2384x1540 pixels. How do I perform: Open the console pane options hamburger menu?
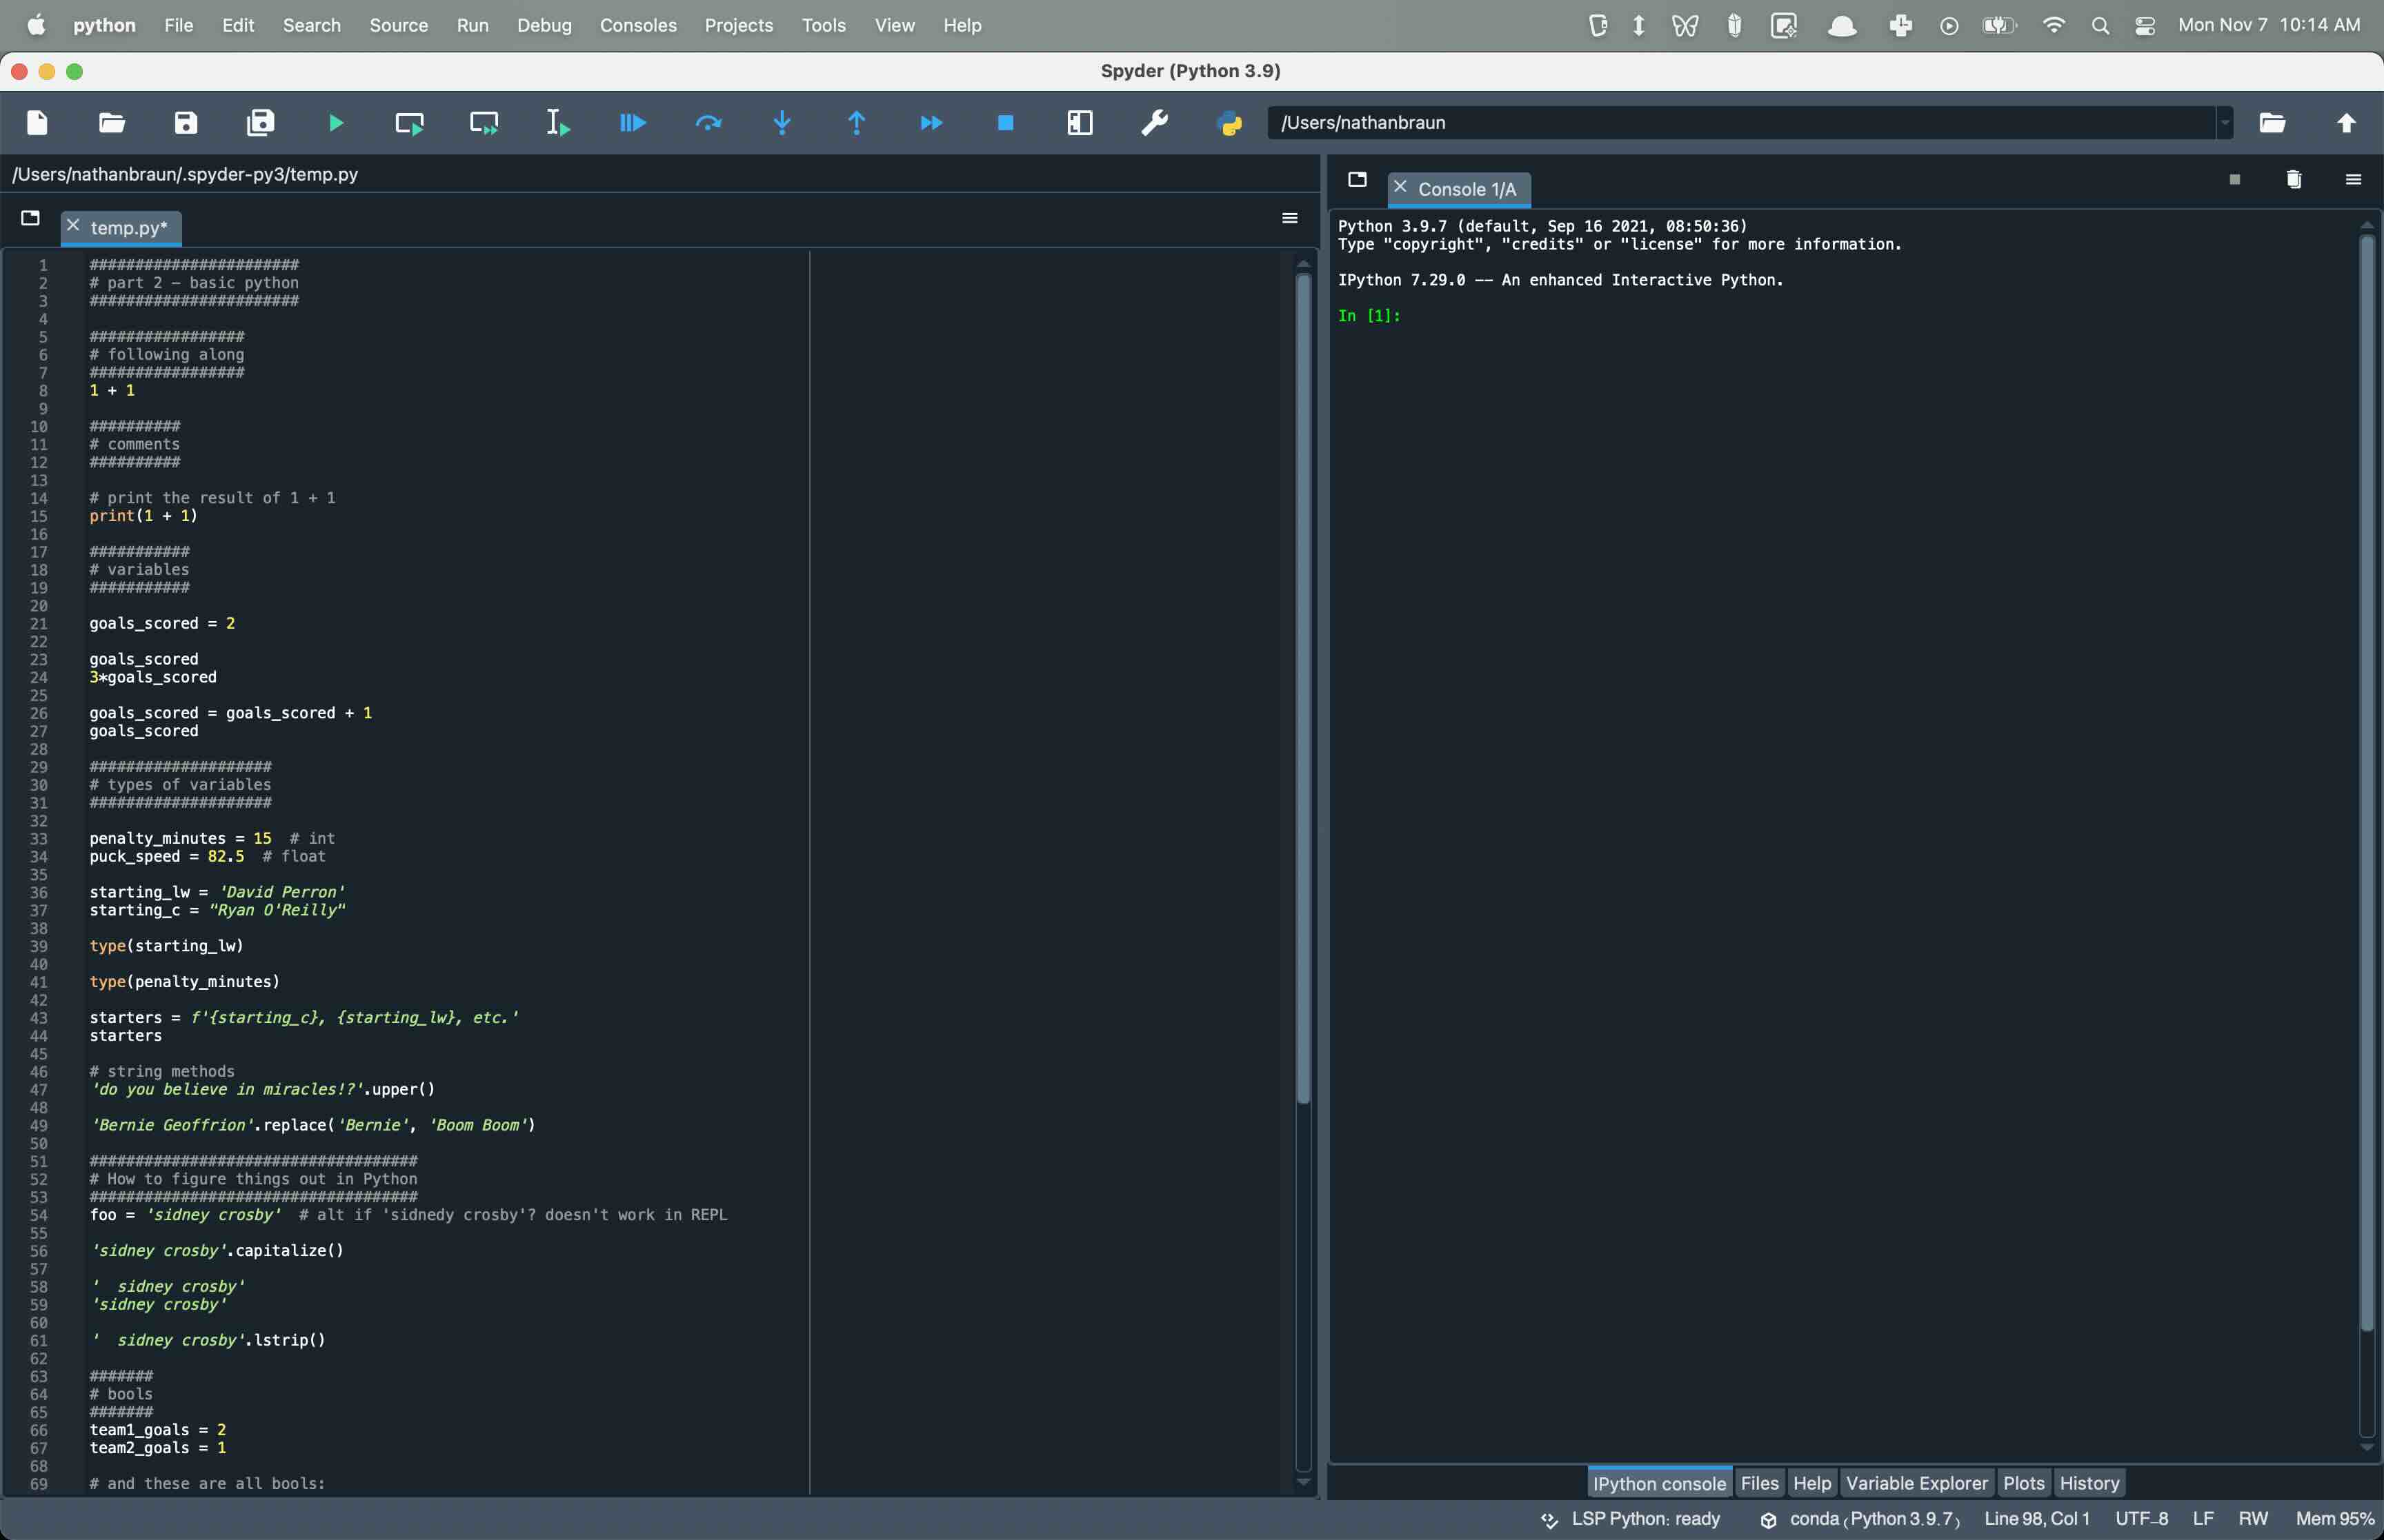click(x=2353, y=180)
